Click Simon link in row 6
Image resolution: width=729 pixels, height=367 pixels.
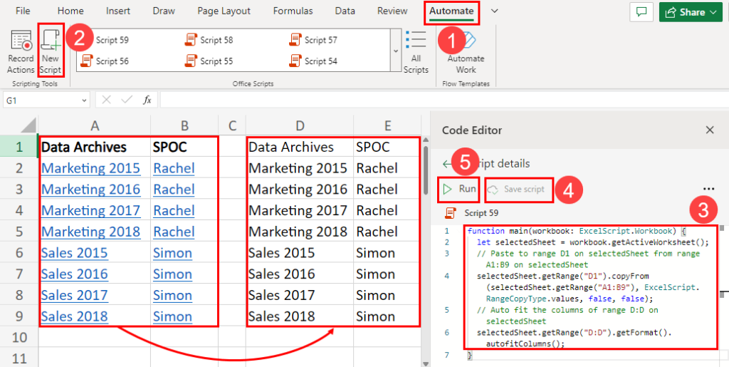pyautogui.click(x=172, y=253)
